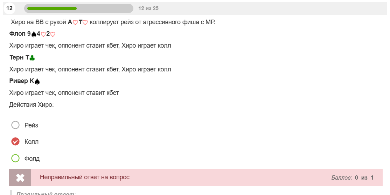Click the green quiz progress bar
Image resolution: width=390 pixels, height=195 pixels.
[x=52, y=8]
